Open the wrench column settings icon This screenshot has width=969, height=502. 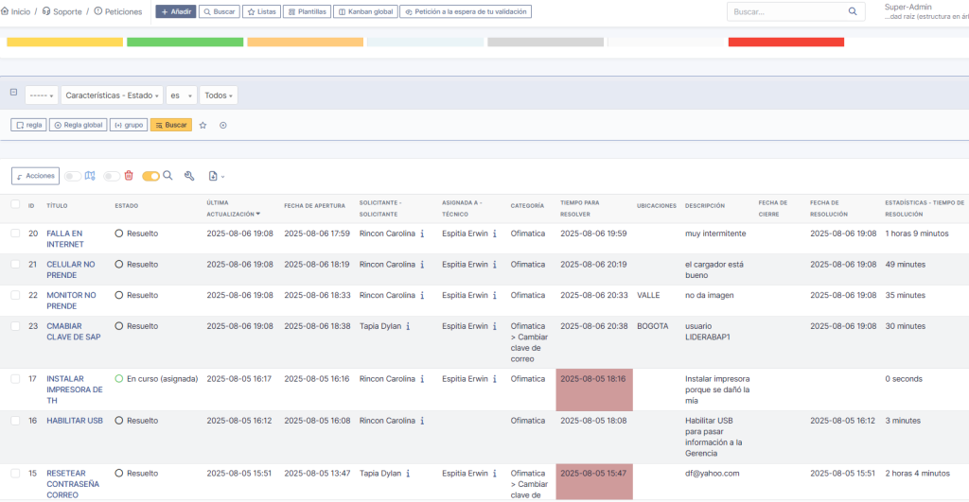189,176
